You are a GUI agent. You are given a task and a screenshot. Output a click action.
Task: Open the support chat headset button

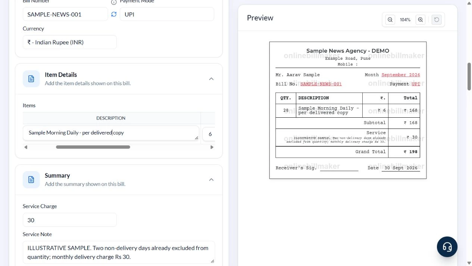tap(447, 247)
